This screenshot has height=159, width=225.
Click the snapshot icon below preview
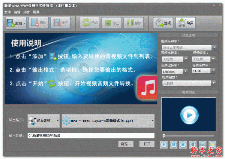202,145
